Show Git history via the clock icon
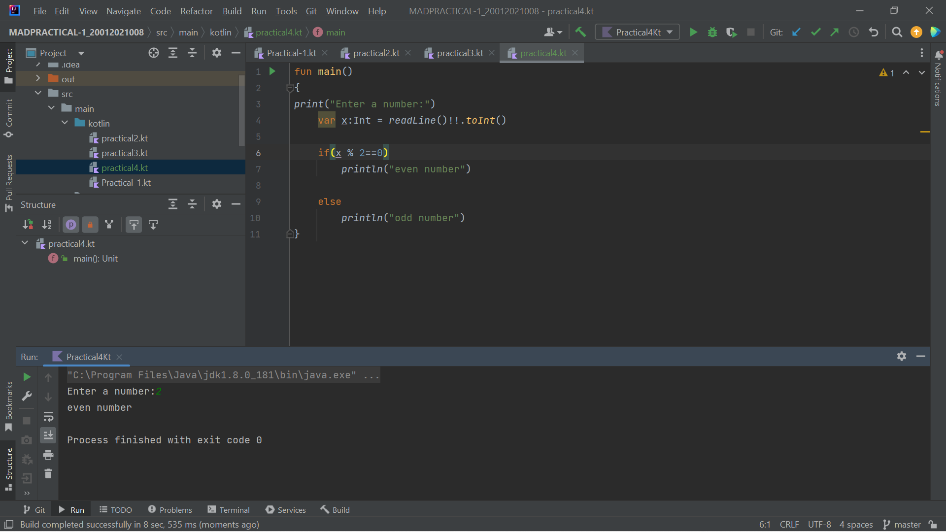The height and width of the screenshot is (532, 946). pyautogui.click(x=854, y=33)
